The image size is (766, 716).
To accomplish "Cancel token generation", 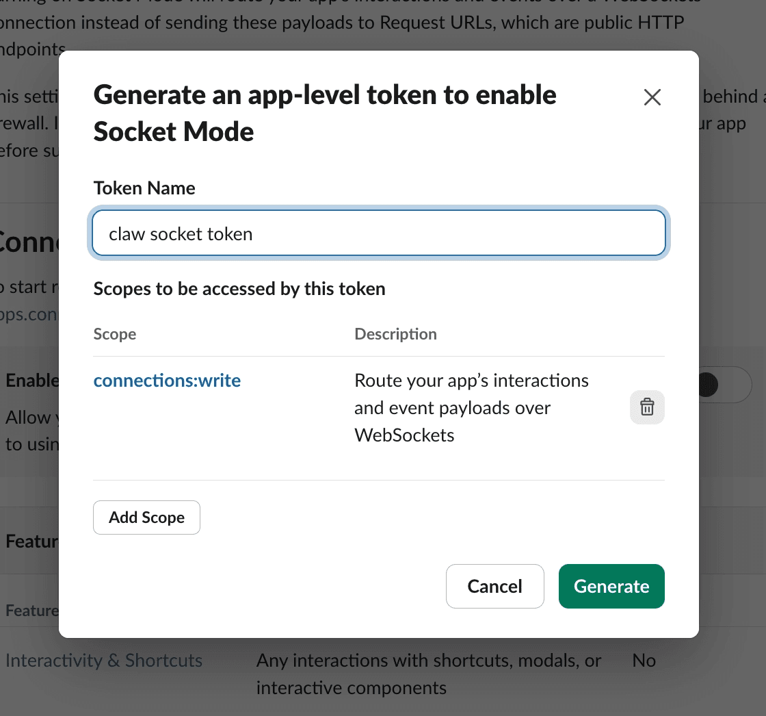I will click(495, 587).
